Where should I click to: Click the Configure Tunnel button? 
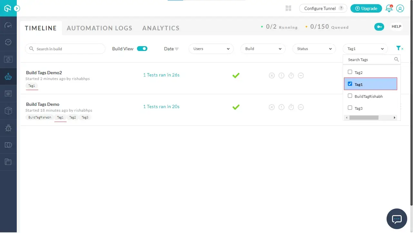coord(323,8)
